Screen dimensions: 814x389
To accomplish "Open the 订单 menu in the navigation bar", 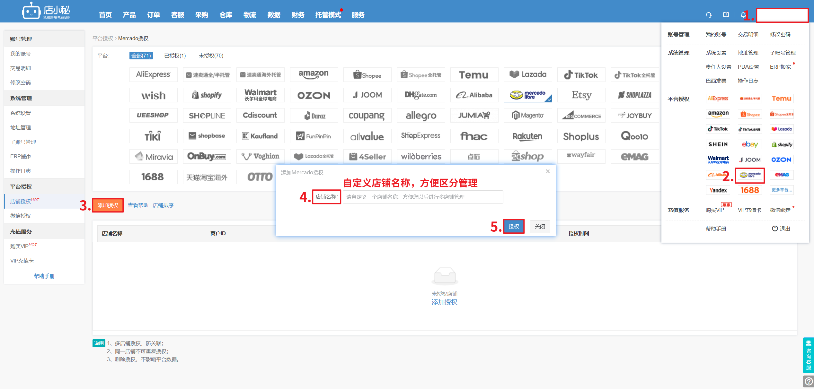I will [x=153, y=15].
